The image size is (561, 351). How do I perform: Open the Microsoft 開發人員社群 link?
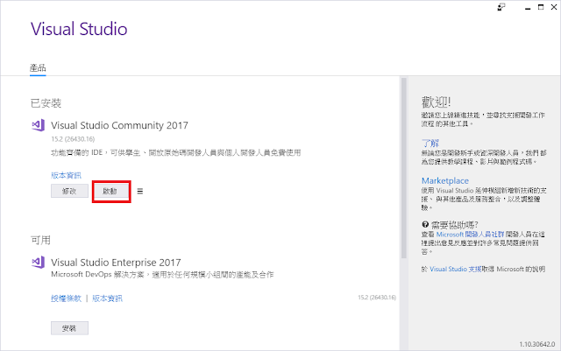(470, 234)
